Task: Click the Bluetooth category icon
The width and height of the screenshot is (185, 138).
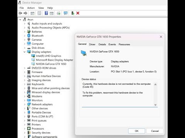Action: click(29, 36)
